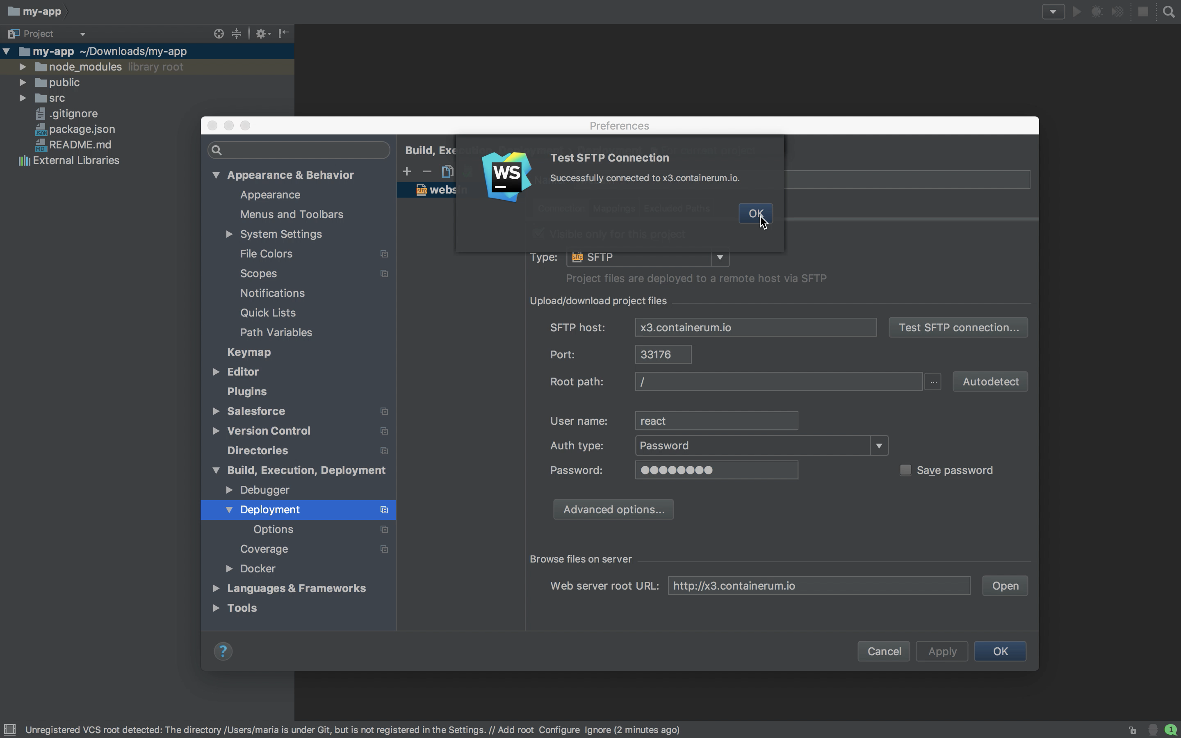Open Project panel gear settings
This screenshot has width=1181, height=738.
263,33
